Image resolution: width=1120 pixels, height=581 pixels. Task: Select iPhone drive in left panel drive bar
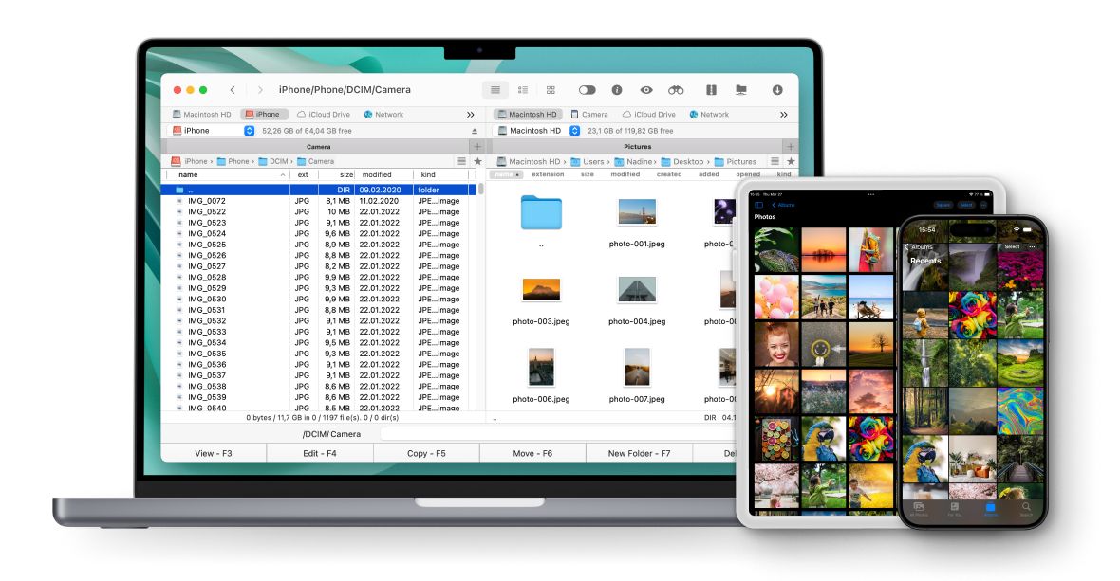pos(263,114)
